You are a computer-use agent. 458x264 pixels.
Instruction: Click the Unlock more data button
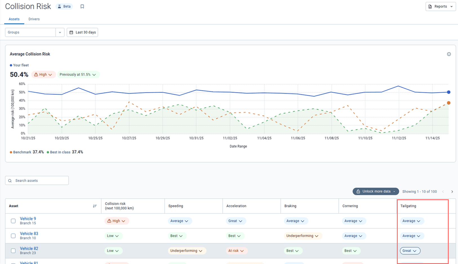point(375,191)
